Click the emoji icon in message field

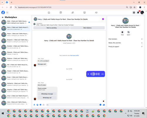point(100,105)
